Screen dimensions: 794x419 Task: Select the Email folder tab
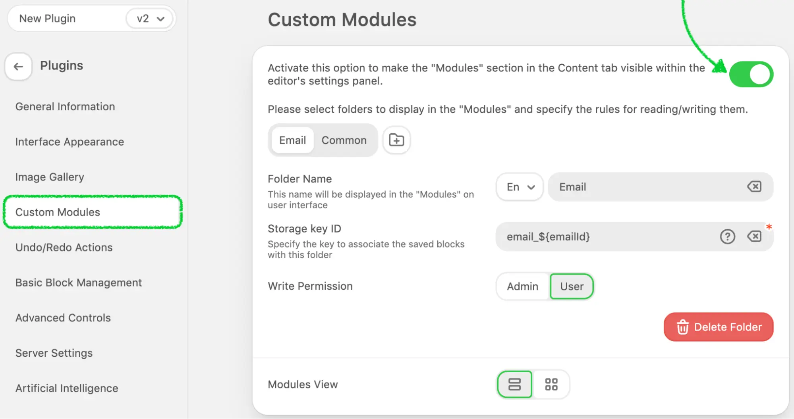point(292,140)
